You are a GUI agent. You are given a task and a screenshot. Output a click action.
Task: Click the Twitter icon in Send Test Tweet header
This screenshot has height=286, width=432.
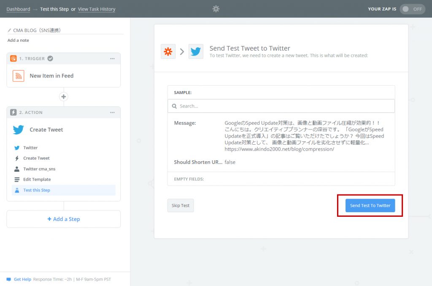pyautogui.click(x=196, y=51)
